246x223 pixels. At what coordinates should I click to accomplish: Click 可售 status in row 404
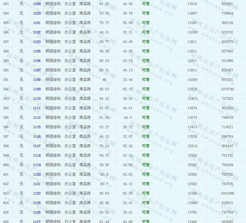pos(146,203)
